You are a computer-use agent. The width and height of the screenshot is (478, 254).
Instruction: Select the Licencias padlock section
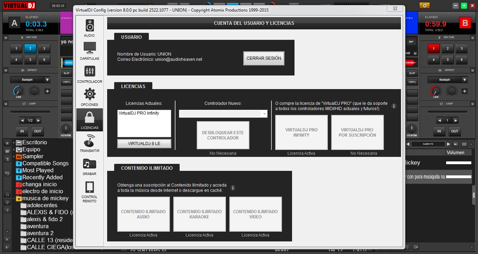[x=90, y=120]
